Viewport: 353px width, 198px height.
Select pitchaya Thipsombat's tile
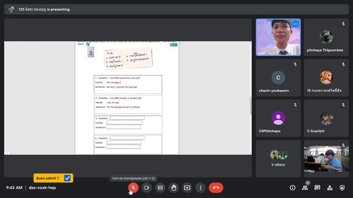326,37
